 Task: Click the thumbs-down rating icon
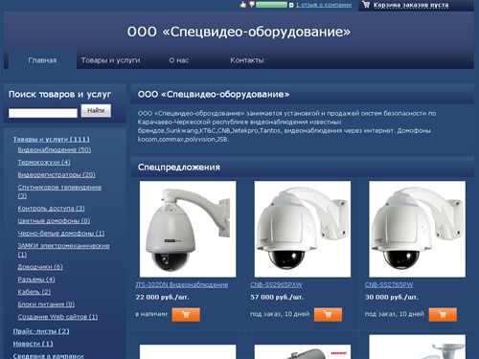pos(252,5)
